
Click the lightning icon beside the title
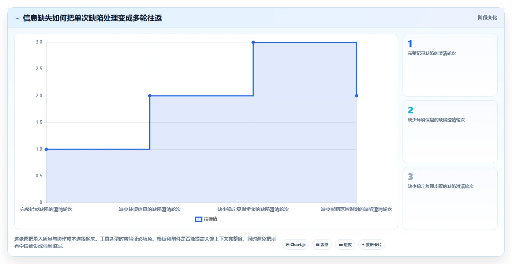point(18,18)
